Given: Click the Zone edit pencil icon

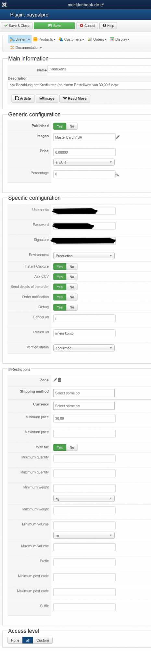Looking at the screenshot, I should 55,380.
